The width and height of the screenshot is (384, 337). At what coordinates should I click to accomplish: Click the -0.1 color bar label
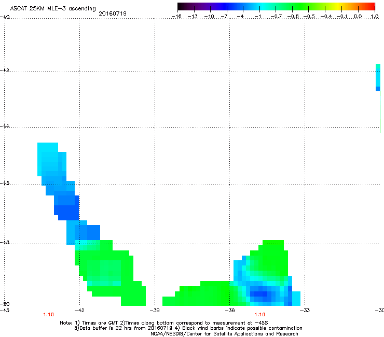click(342, 17)
